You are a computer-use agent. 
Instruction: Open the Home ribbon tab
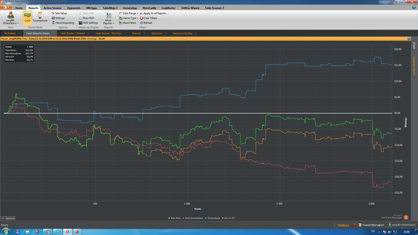coord(19,8)
